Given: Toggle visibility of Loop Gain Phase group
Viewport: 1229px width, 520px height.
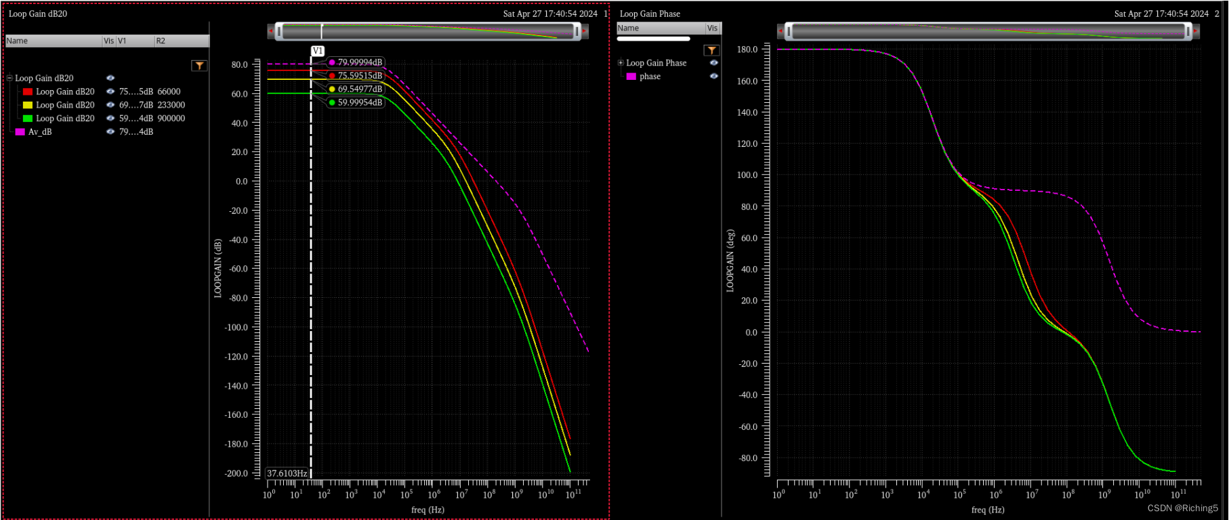Looking at the screenshot, I should click(x=713, y=62).
